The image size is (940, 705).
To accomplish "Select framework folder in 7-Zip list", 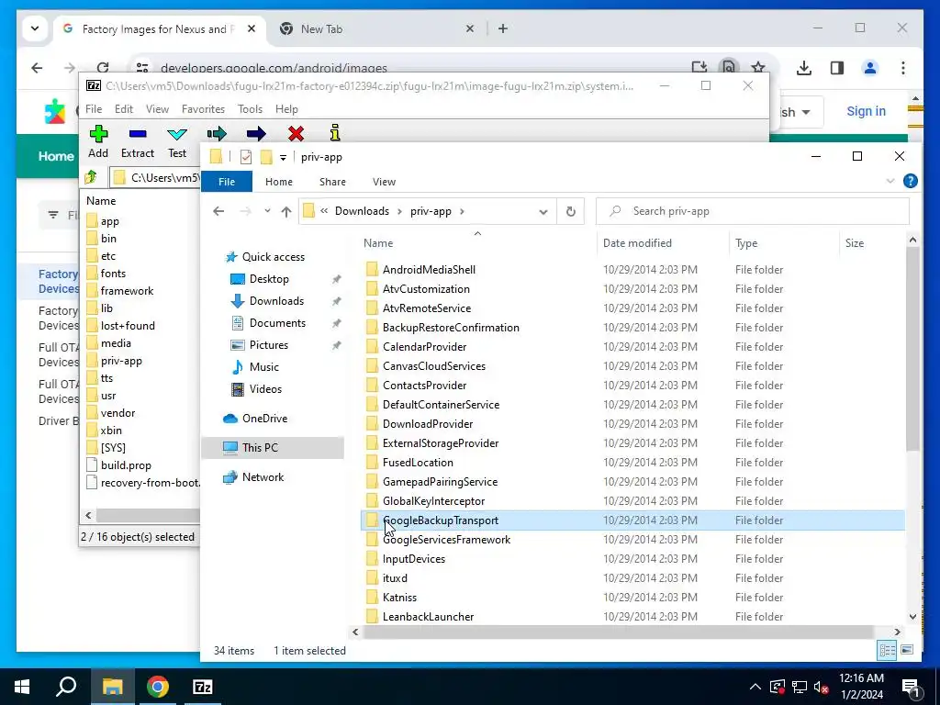I will point(127,291).
